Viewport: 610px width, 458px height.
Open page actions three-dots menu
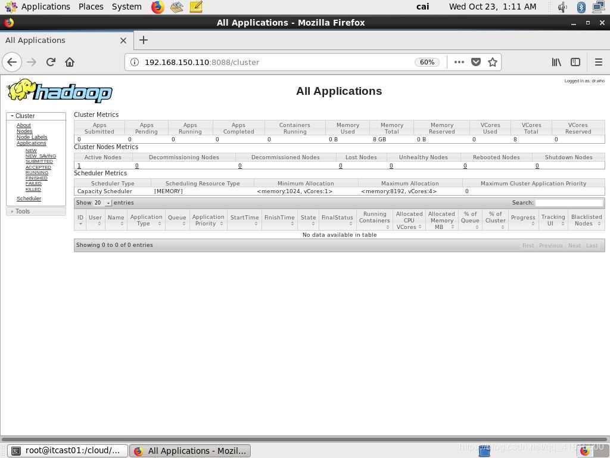click(459, 62)
